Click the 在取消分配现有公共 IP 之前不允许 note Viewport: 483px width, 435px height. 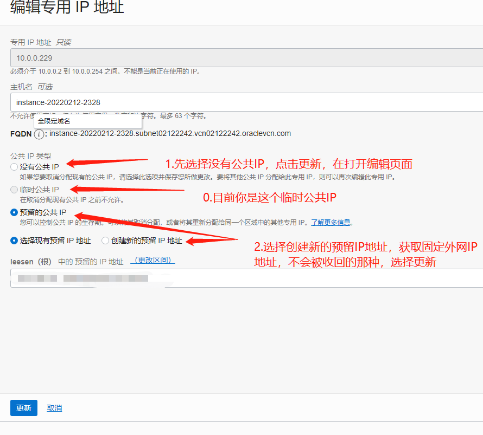click(x=72, y=200)
